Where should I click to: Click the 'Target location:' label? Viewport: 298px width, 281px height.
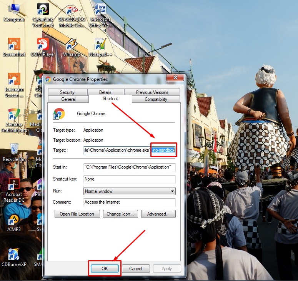[x=67, y=140]
